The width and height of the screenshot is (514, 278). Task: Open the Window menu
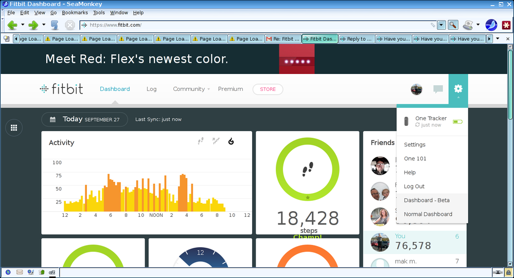coord(119,12)
